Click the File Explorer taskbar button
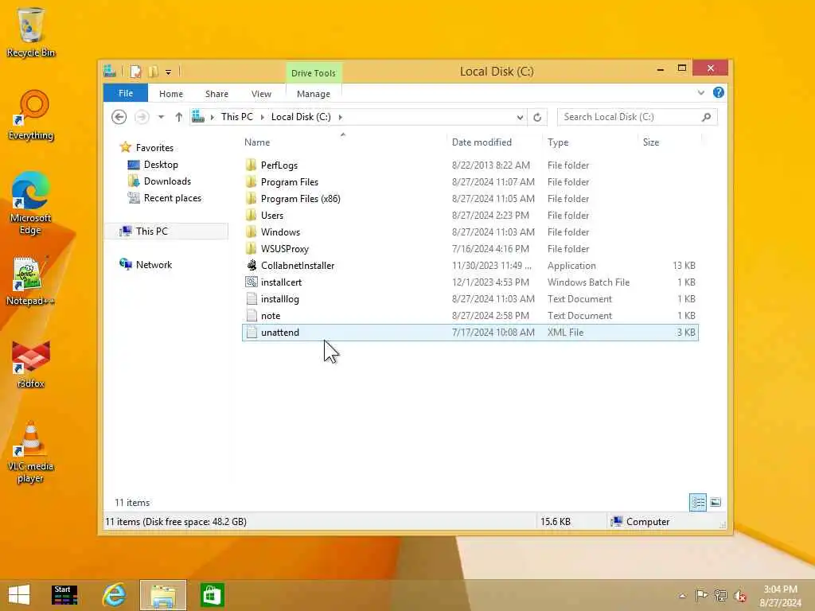This screenshot has width=815, height=611. point(163,595)
